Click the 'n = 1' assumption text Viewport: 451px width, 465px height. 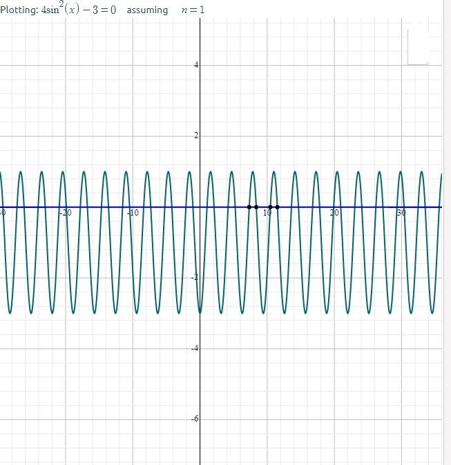(193, 10)
